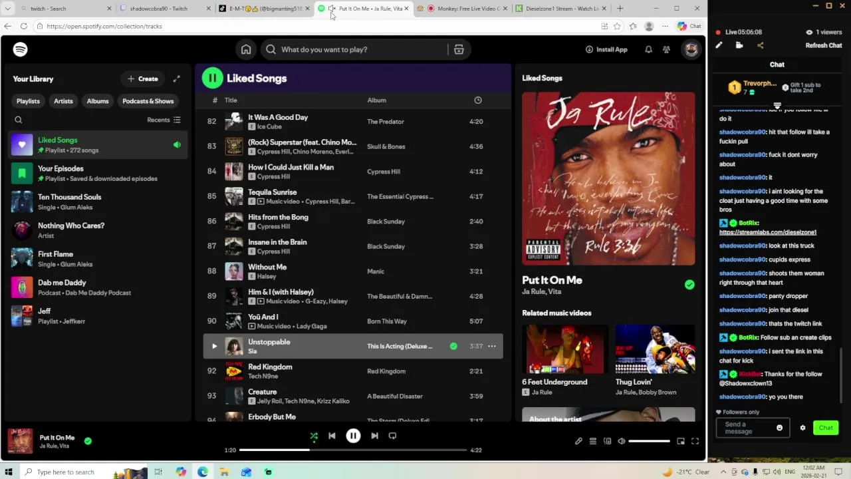Open the Create menu in Your Library
The height and width of the screenshot is (479, 851).
[x=143, y=79]
